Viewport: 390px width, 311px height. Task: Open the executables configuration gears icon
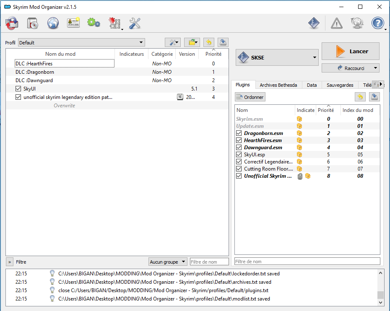pyautogui.click(x=94, y=23)
